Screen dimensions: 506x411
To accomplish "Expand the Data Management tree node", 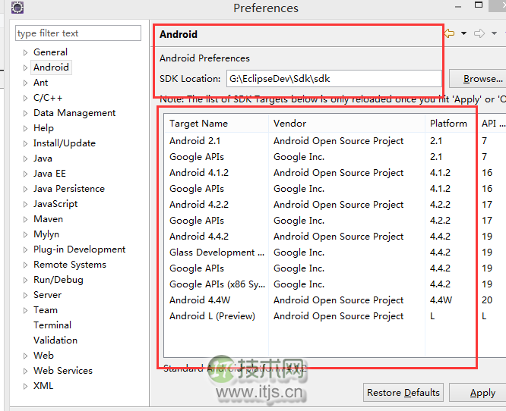I will pos(25,113).
